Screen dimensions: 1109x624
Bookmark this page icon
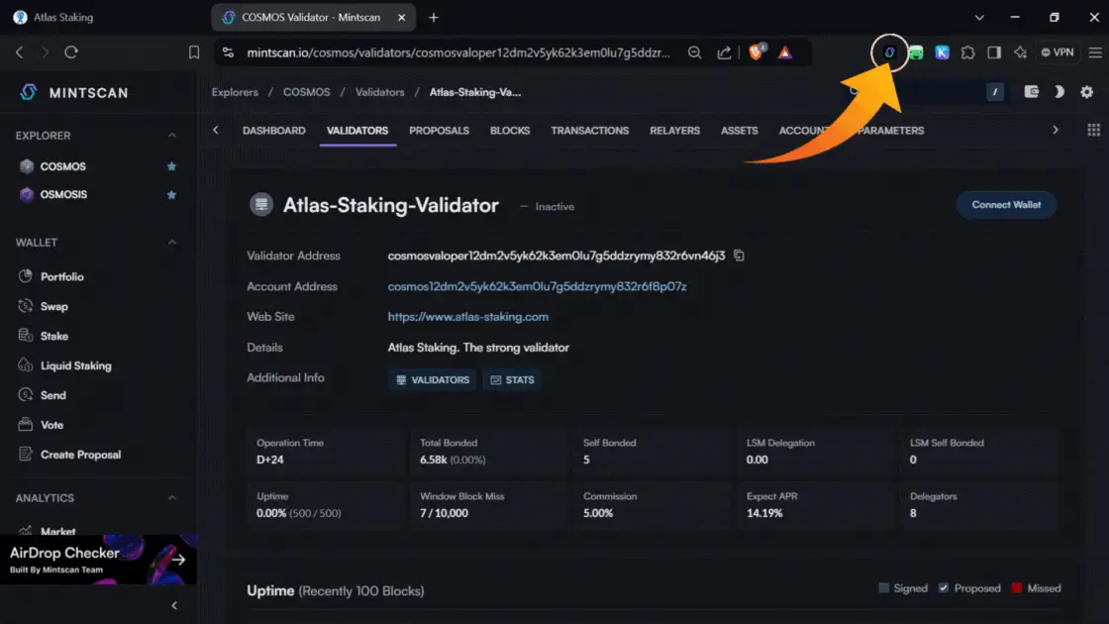(x=194, y=52)
